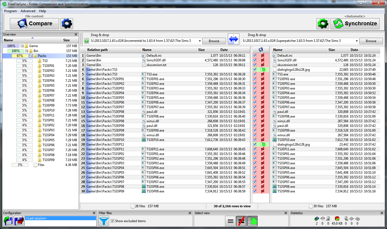Click the green add folder pair icon
This screenshot has width=387, height=229.
click(x=87, y=41)
